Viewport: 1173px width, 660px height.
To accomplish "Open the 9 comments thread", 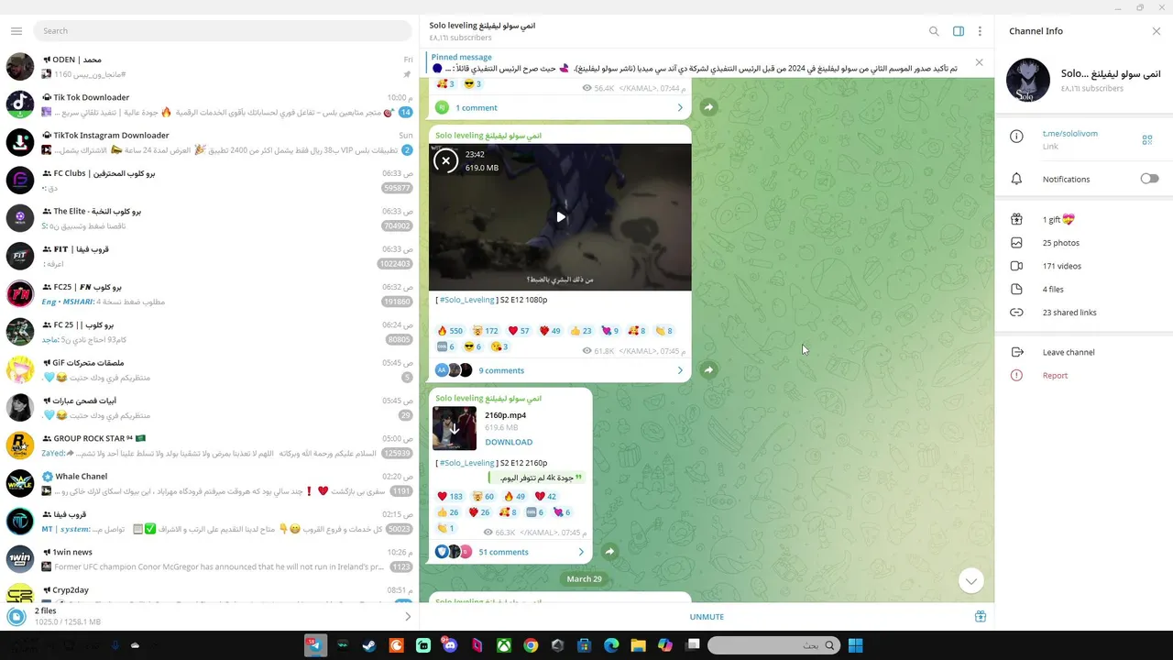I will tap(559, 370).
